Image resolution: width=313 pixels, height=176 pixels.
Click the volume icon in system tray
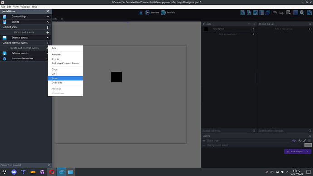[x=282, y=172]
